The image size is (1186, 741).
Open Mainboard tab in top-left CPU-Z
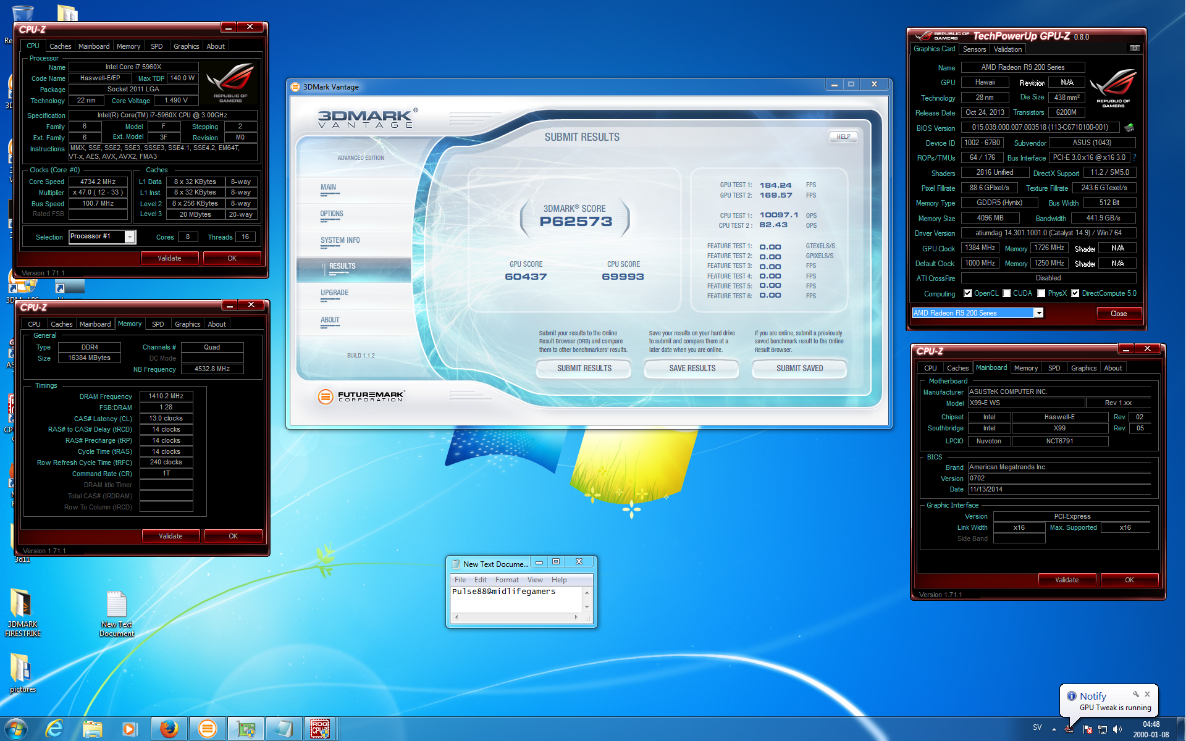point(94,46)
